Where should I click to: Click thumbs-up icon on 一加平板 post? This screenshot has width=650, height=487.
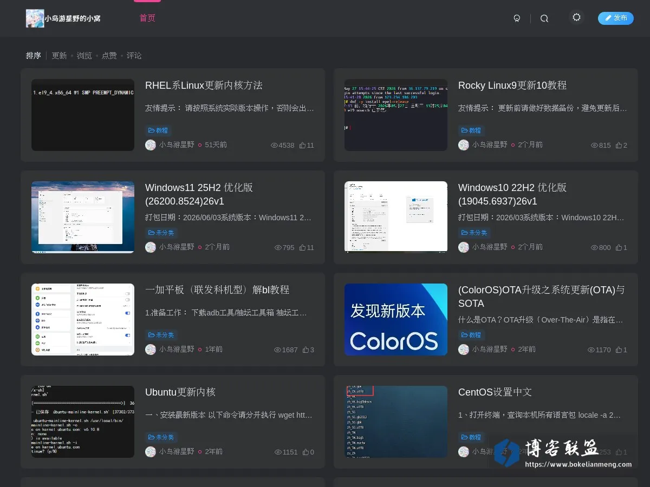tap(305, 350)
